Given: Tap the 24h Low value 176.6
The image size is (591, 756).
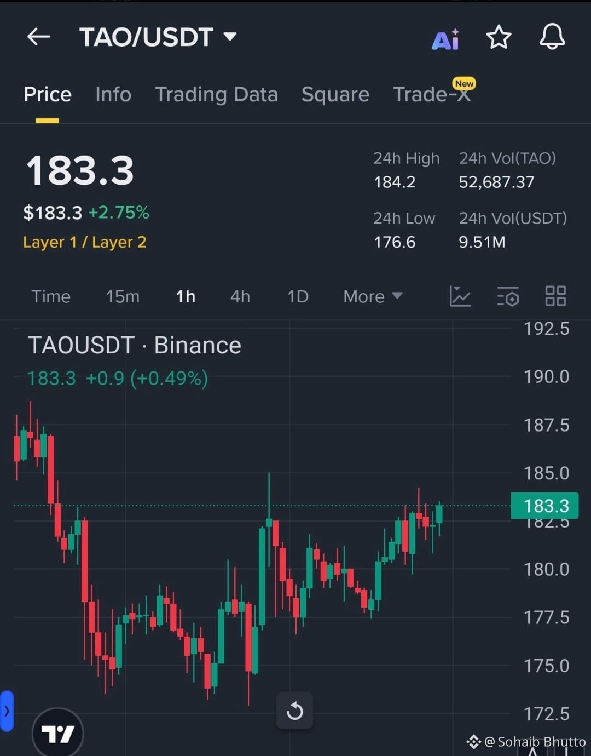Looking at the screenshot, I should tap(395, 242).
